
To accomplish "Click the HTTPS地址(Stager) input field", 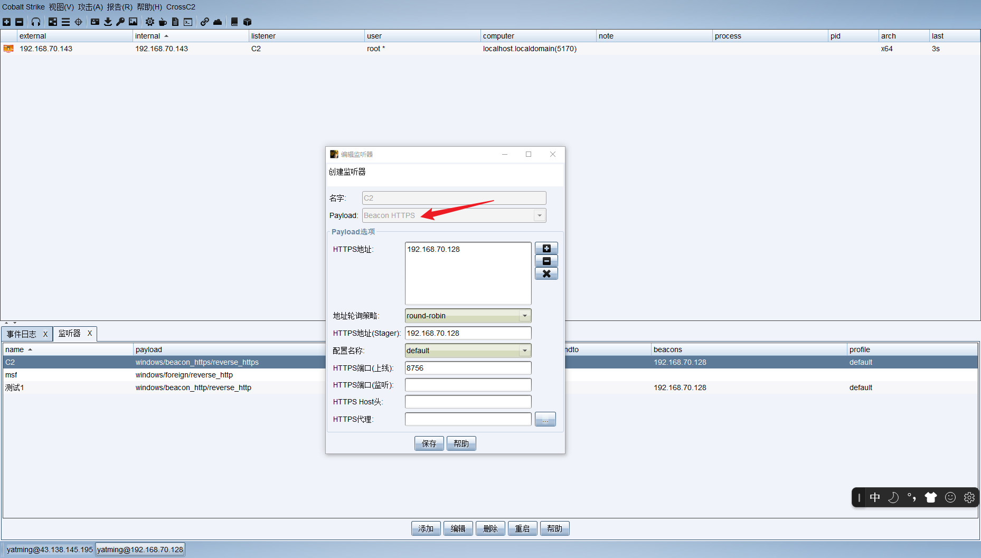I will tap(468, 333).
